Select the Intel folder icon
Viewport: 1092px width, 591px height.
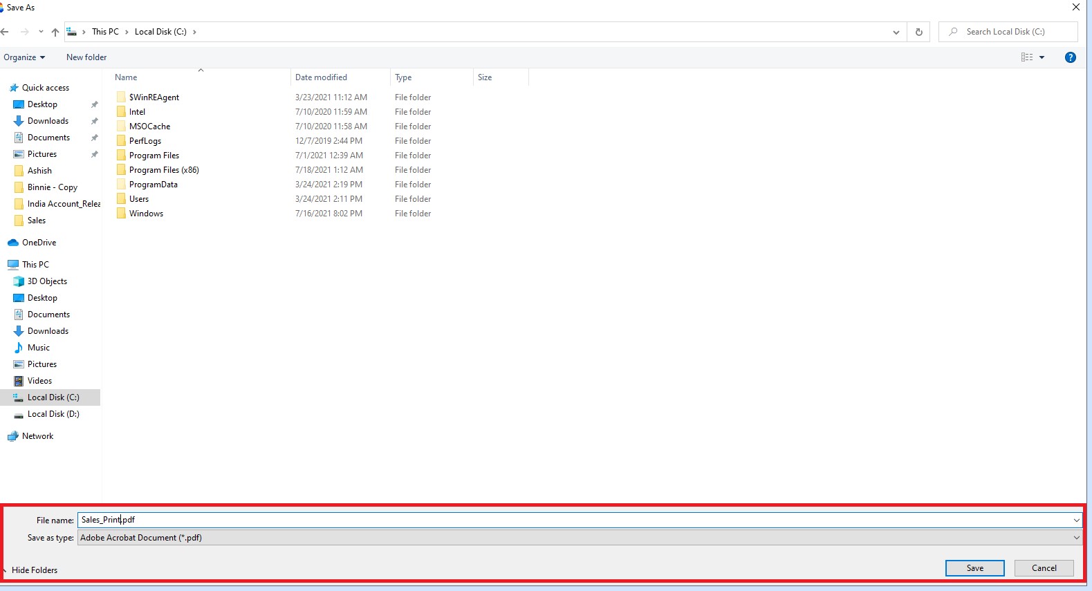point(122,112)
